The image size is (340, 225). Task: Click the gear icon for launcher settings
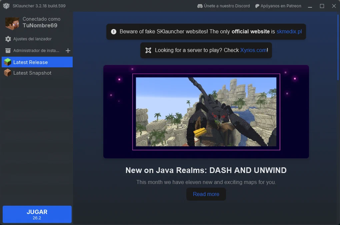pos(8,39)
